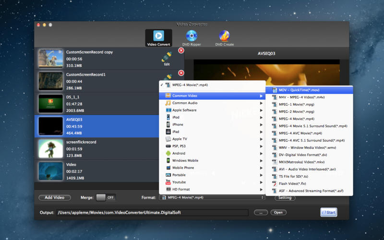Expand the Windows Mobile format submenu
384x240 pixels.
point(212,160)
